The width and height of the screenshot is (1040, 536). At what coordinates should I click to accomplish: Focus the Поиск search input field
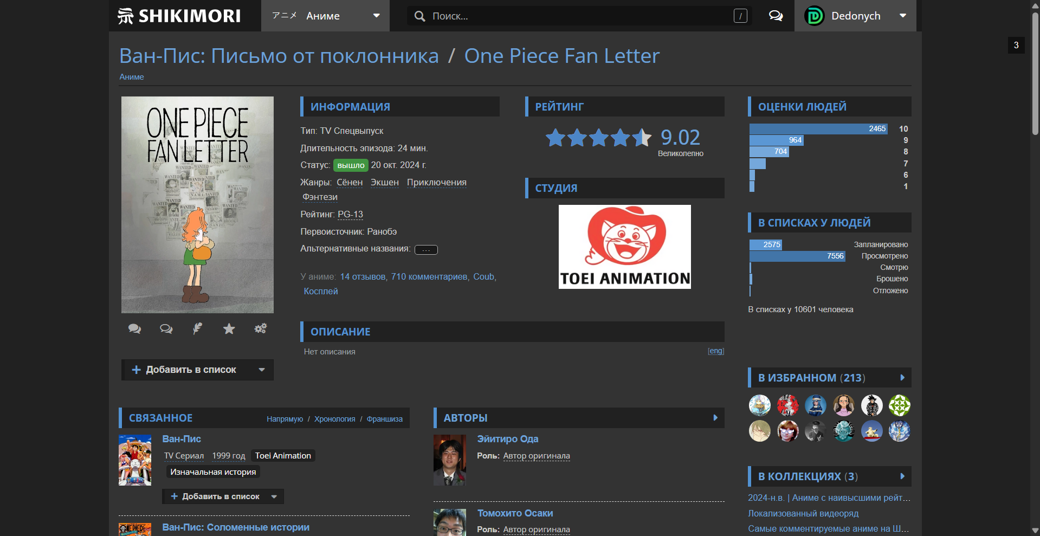(x=580, y=16)
